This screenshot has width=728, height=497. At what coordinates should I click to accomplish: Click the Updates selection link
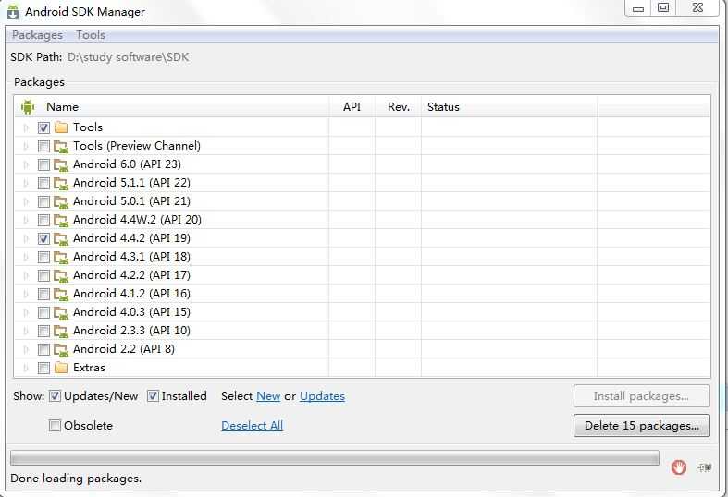click(322, 396)
